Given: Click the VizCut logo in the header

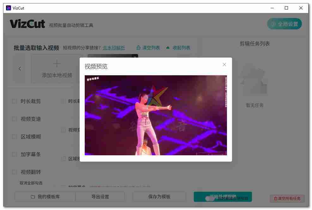Looking at the screenshot, I should pos(28,24).
